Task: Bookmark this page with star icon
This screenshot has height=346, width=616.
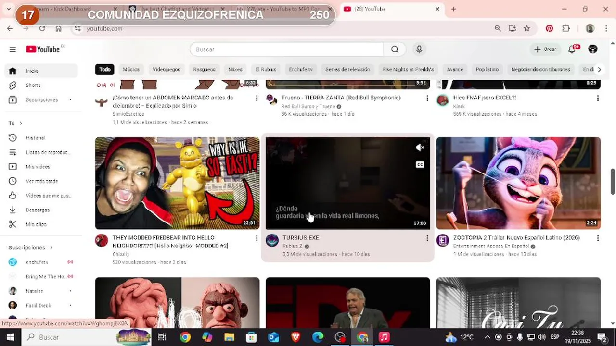Action: (527, 28)
